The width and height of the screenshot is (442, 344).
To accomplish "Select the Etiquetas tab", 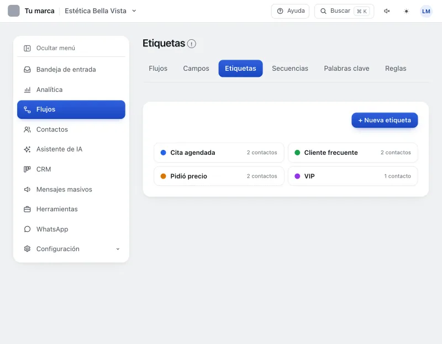I will pyautogui.click(x=240, y=69).
